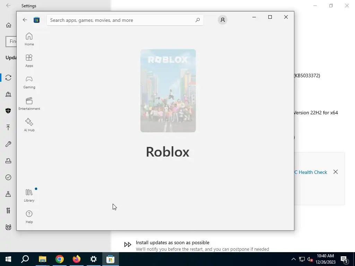Launch Chrome from the taskbar
This screenshot has height=266, width=355.
[x=59, y=259]
